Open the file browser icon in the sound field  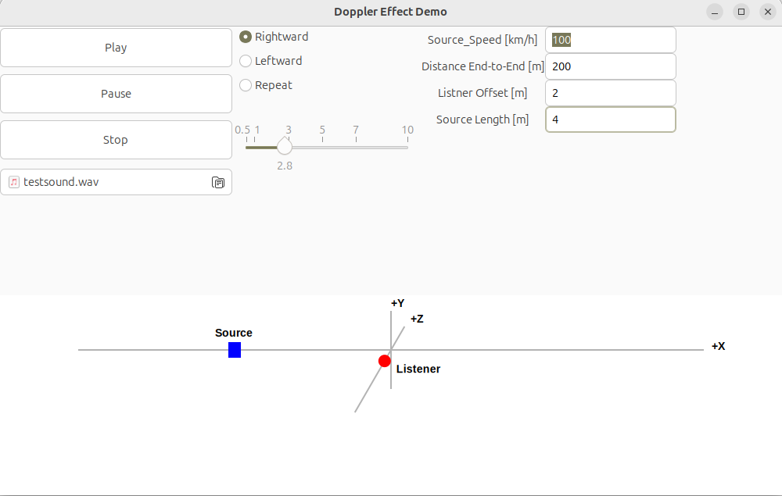[219, 181]
